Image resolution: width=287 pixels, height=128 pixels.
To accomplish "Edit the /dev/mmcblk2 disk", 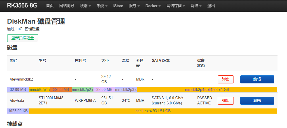I will 257,79.
